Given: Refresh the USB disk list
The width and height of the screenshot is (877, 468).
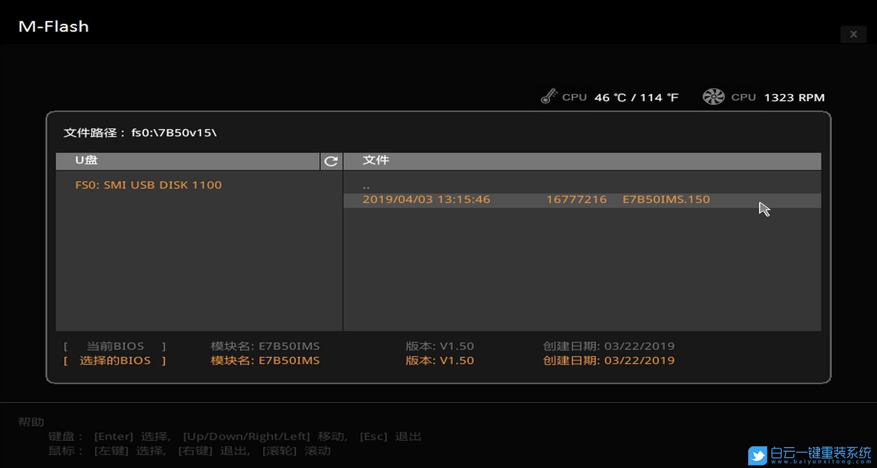Looking at the screenshot, I should pyautogui.click(x=331, y=161).
